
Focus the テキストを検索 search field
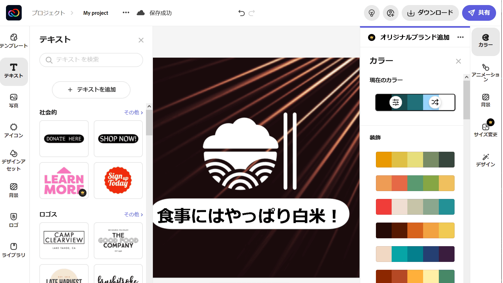[91, 60]
